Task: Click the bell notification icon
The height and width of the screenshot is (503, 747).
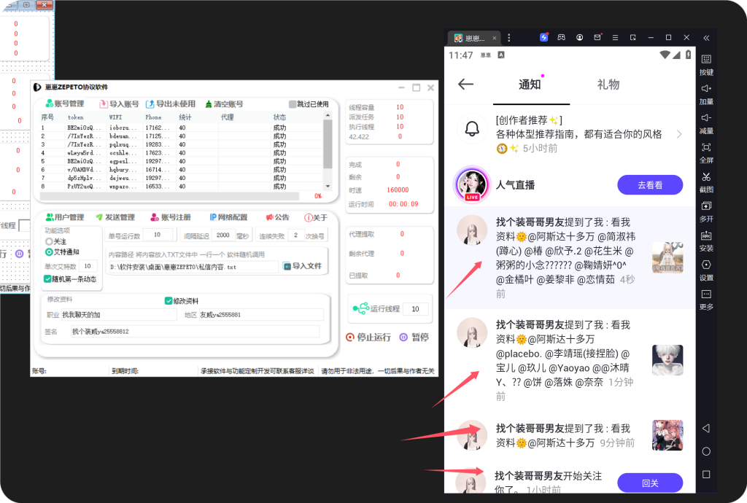Action: tap(472, 130)
